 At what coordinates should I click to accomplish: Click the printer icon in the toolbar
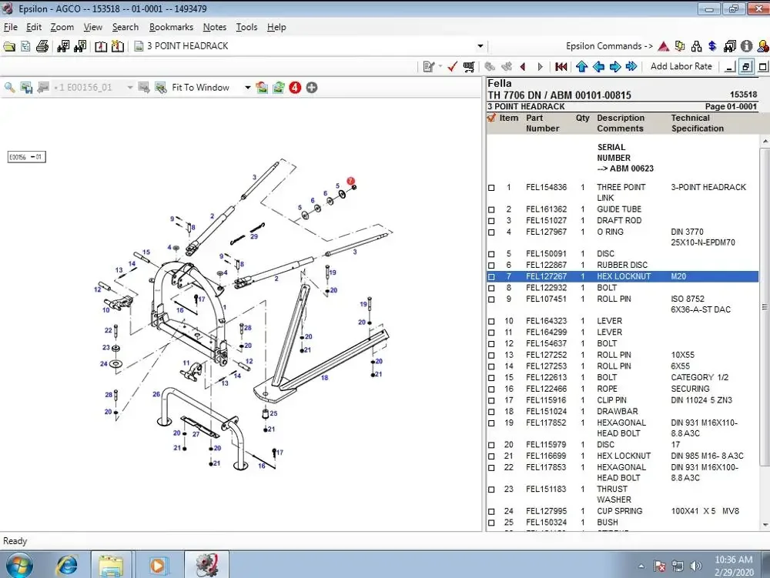pyautogui.click(x=42, y=46)
